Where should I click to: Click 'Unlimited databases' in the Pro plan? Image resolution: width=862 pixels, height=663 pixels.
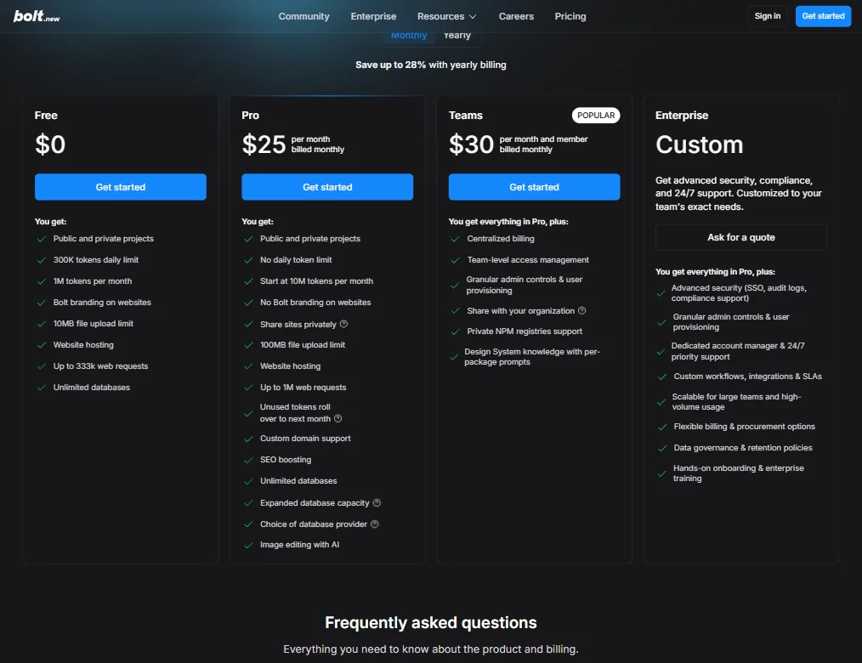pos(298,480)
